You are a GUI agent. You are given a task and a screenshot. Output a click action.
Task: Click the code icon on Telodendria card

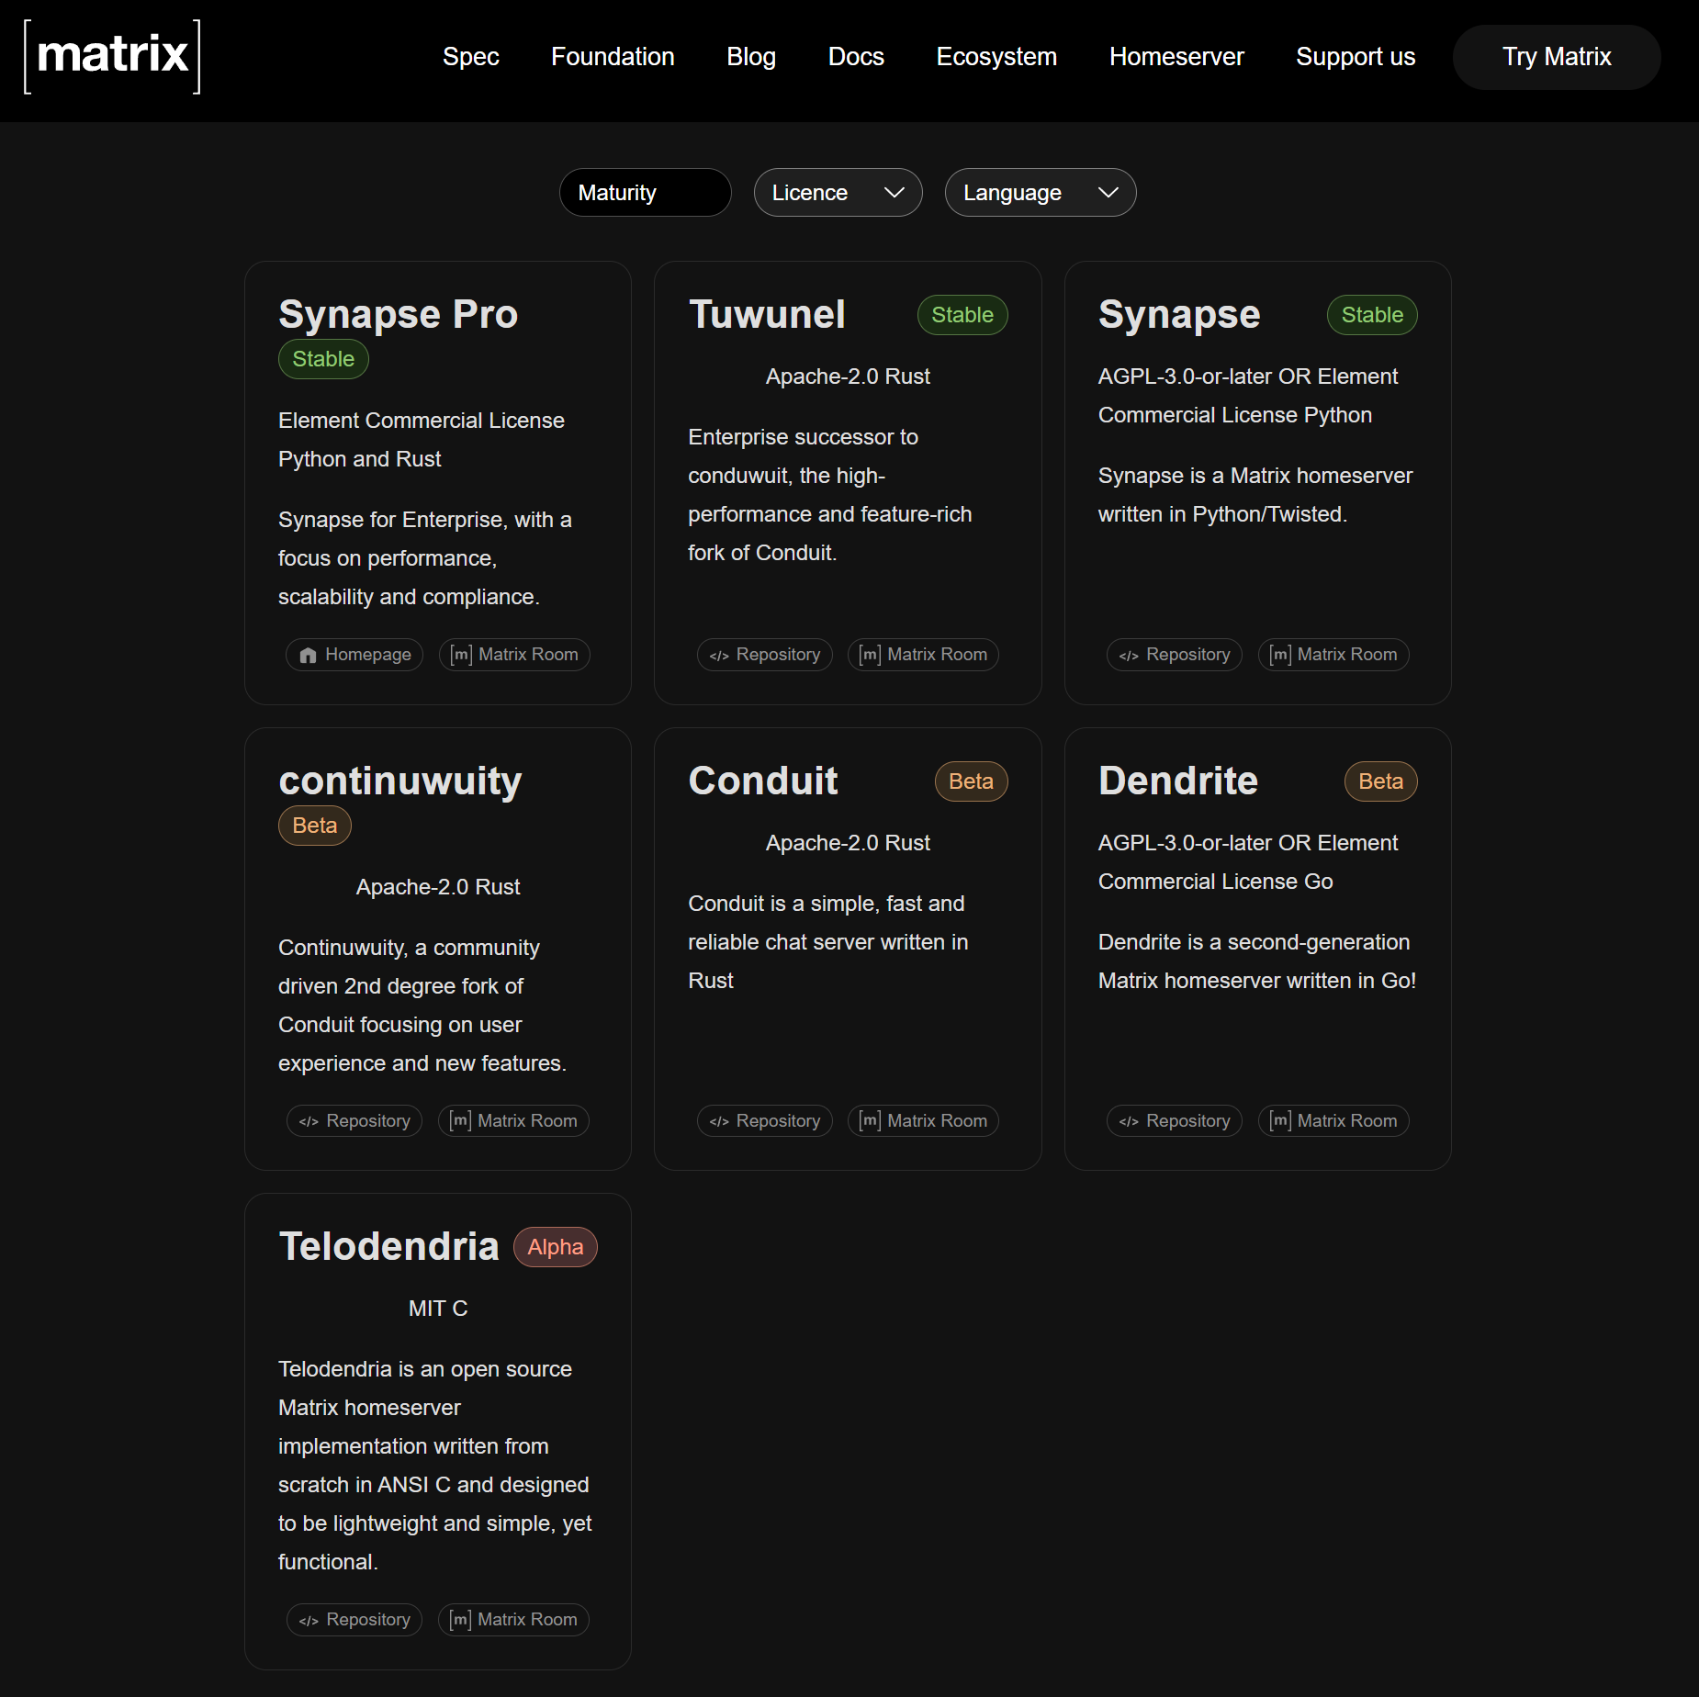pyautogui.click(x=309, y=1621)
